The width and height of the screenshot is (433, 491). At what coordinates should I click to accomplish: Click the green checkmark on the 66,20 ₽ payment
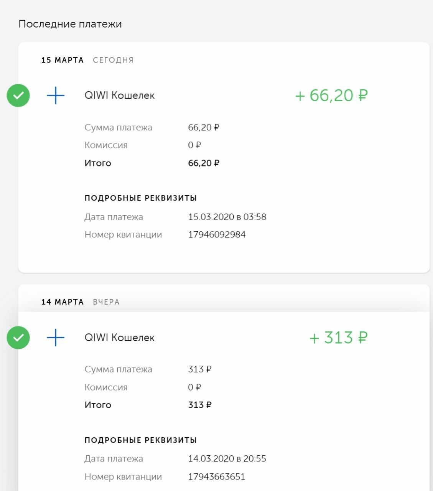[x=18, y=96]
